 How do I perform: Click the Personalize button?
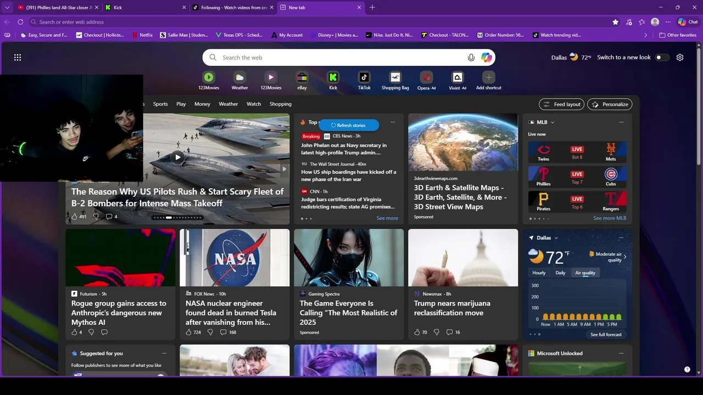pyautogui.click(x=610, y=104)
